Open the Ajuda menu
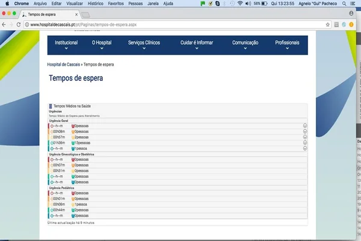The width and height of the screenshot is (361, 241). (x=168, y=4)
